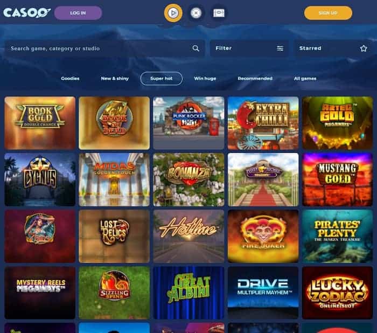Open the Win huge category
This screenshot has height=333, width=377.
[205, 79]
